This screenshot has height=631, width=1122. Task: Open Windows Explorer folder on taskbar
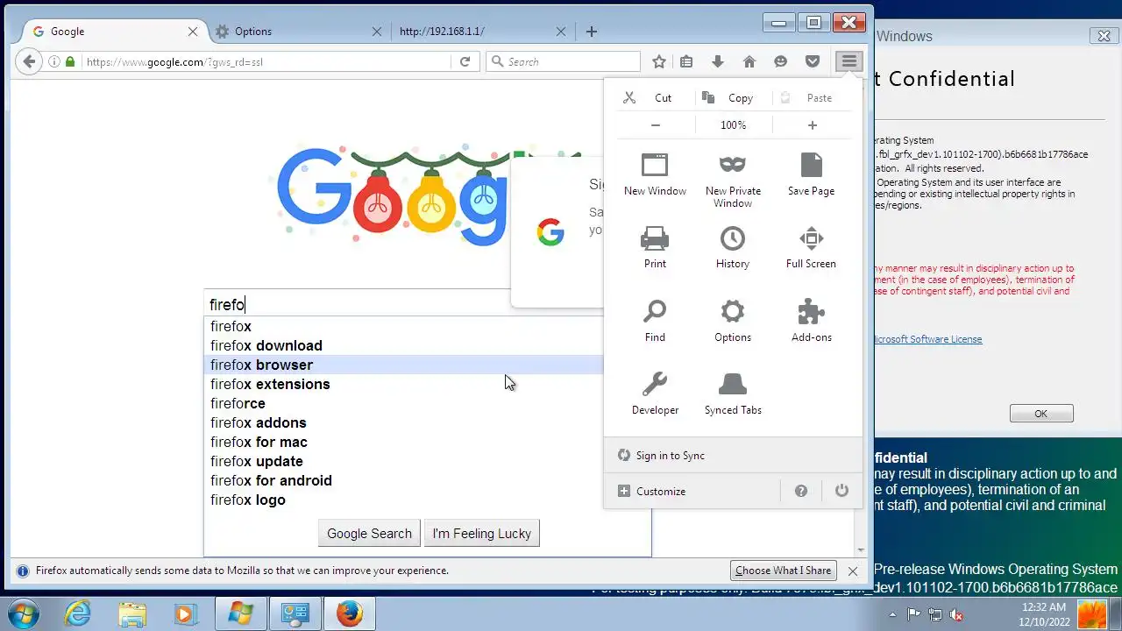click(x=131, y=613)
